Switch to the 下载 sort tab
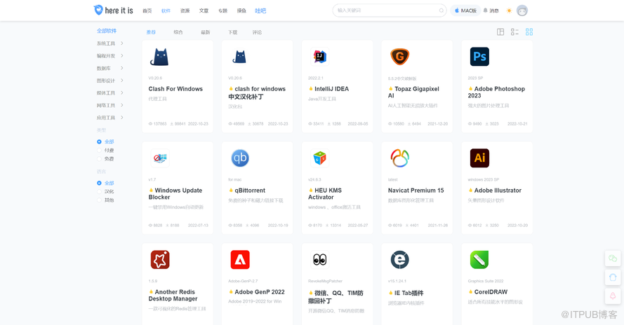 (x=233, y=32)
